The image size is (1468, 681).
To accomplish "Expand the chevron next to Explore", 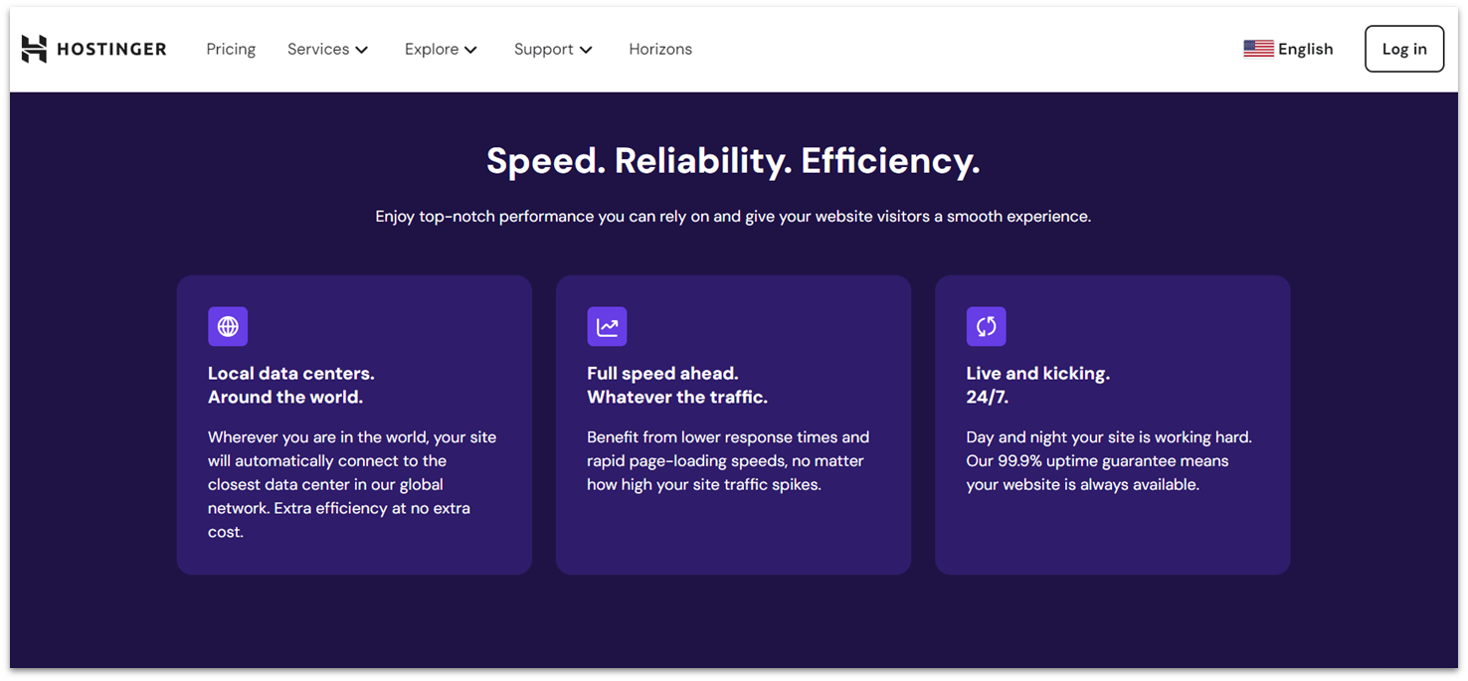I will pyautogui.click(x=471, y=50).
